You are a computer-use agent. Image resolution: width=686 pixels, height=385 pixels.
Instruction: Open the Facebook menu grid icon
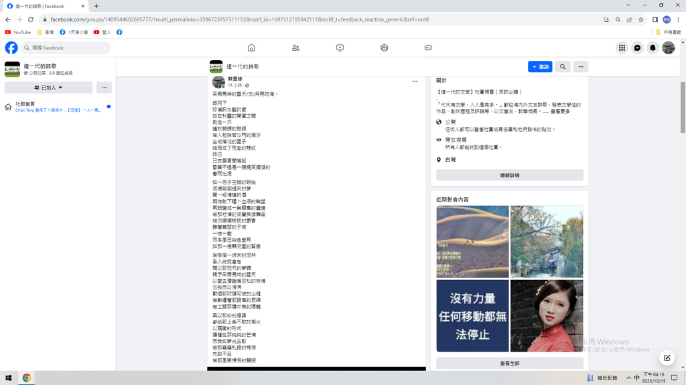[x=622, y=47]
